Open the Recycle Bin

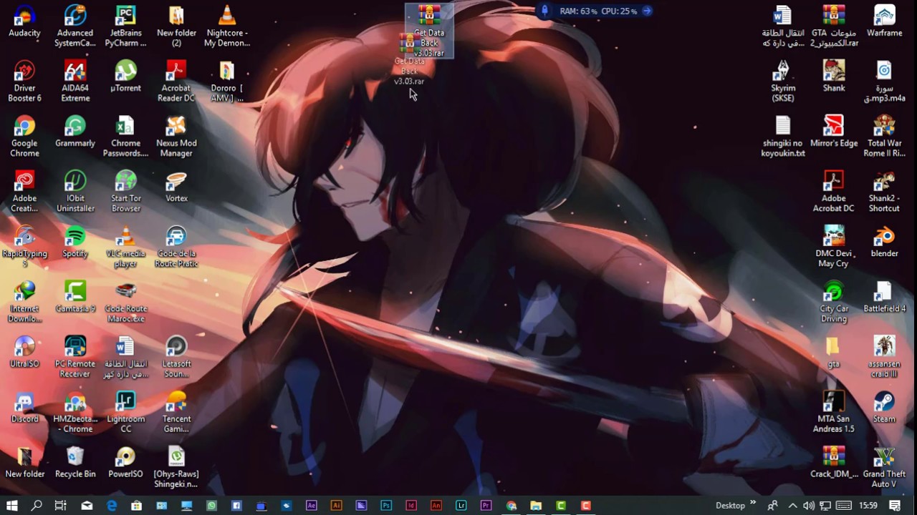tap(75, 462)
